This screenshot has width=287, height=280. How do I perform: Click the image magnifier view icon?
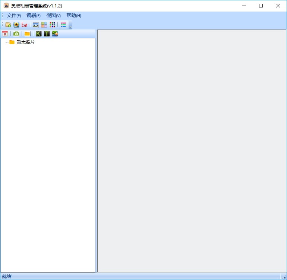[x=36, y=25]
